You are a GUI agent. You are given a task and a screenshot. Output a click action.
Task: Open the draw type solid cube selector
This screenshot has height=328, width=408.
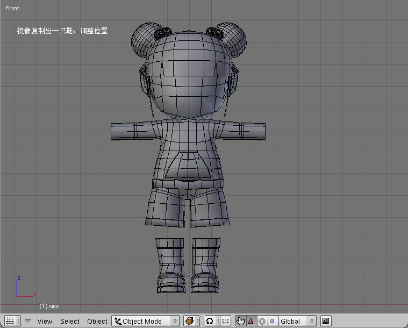click(x=192, y=321)
